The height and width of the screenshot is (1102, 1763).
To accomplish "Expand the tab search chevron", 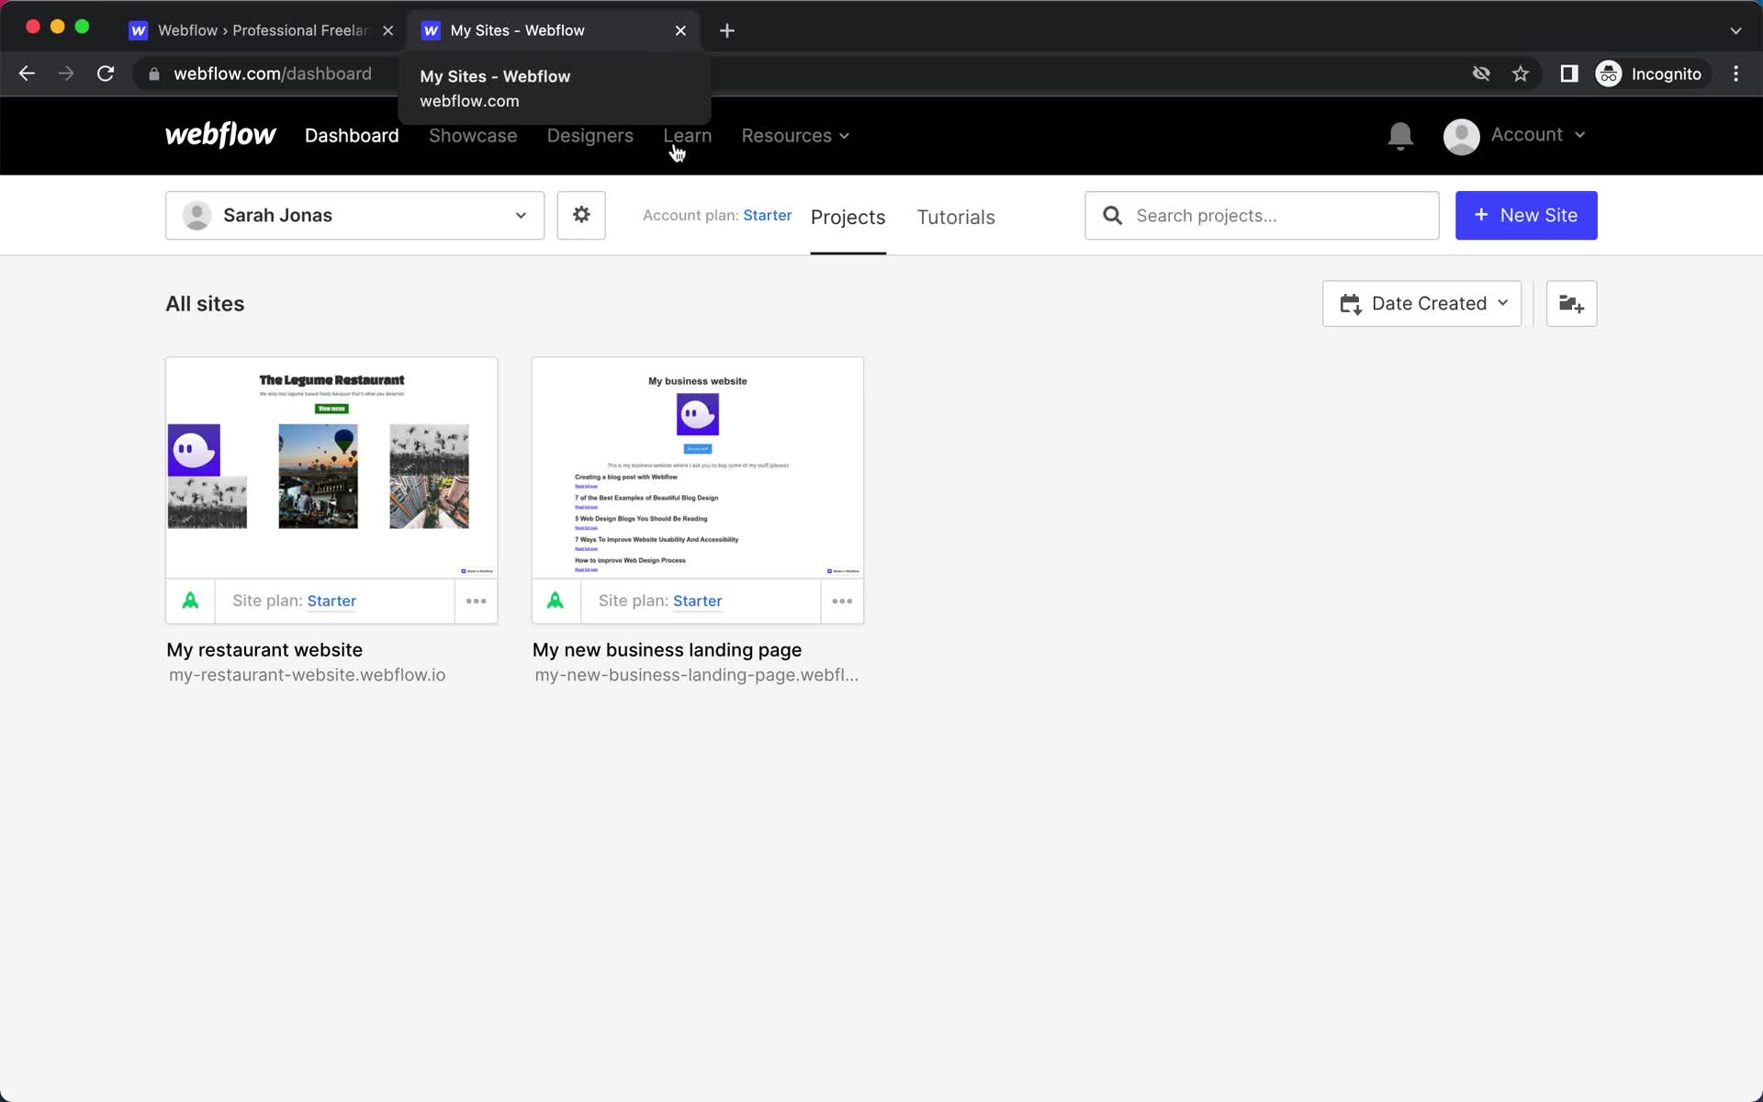I will coord(1735,30).
